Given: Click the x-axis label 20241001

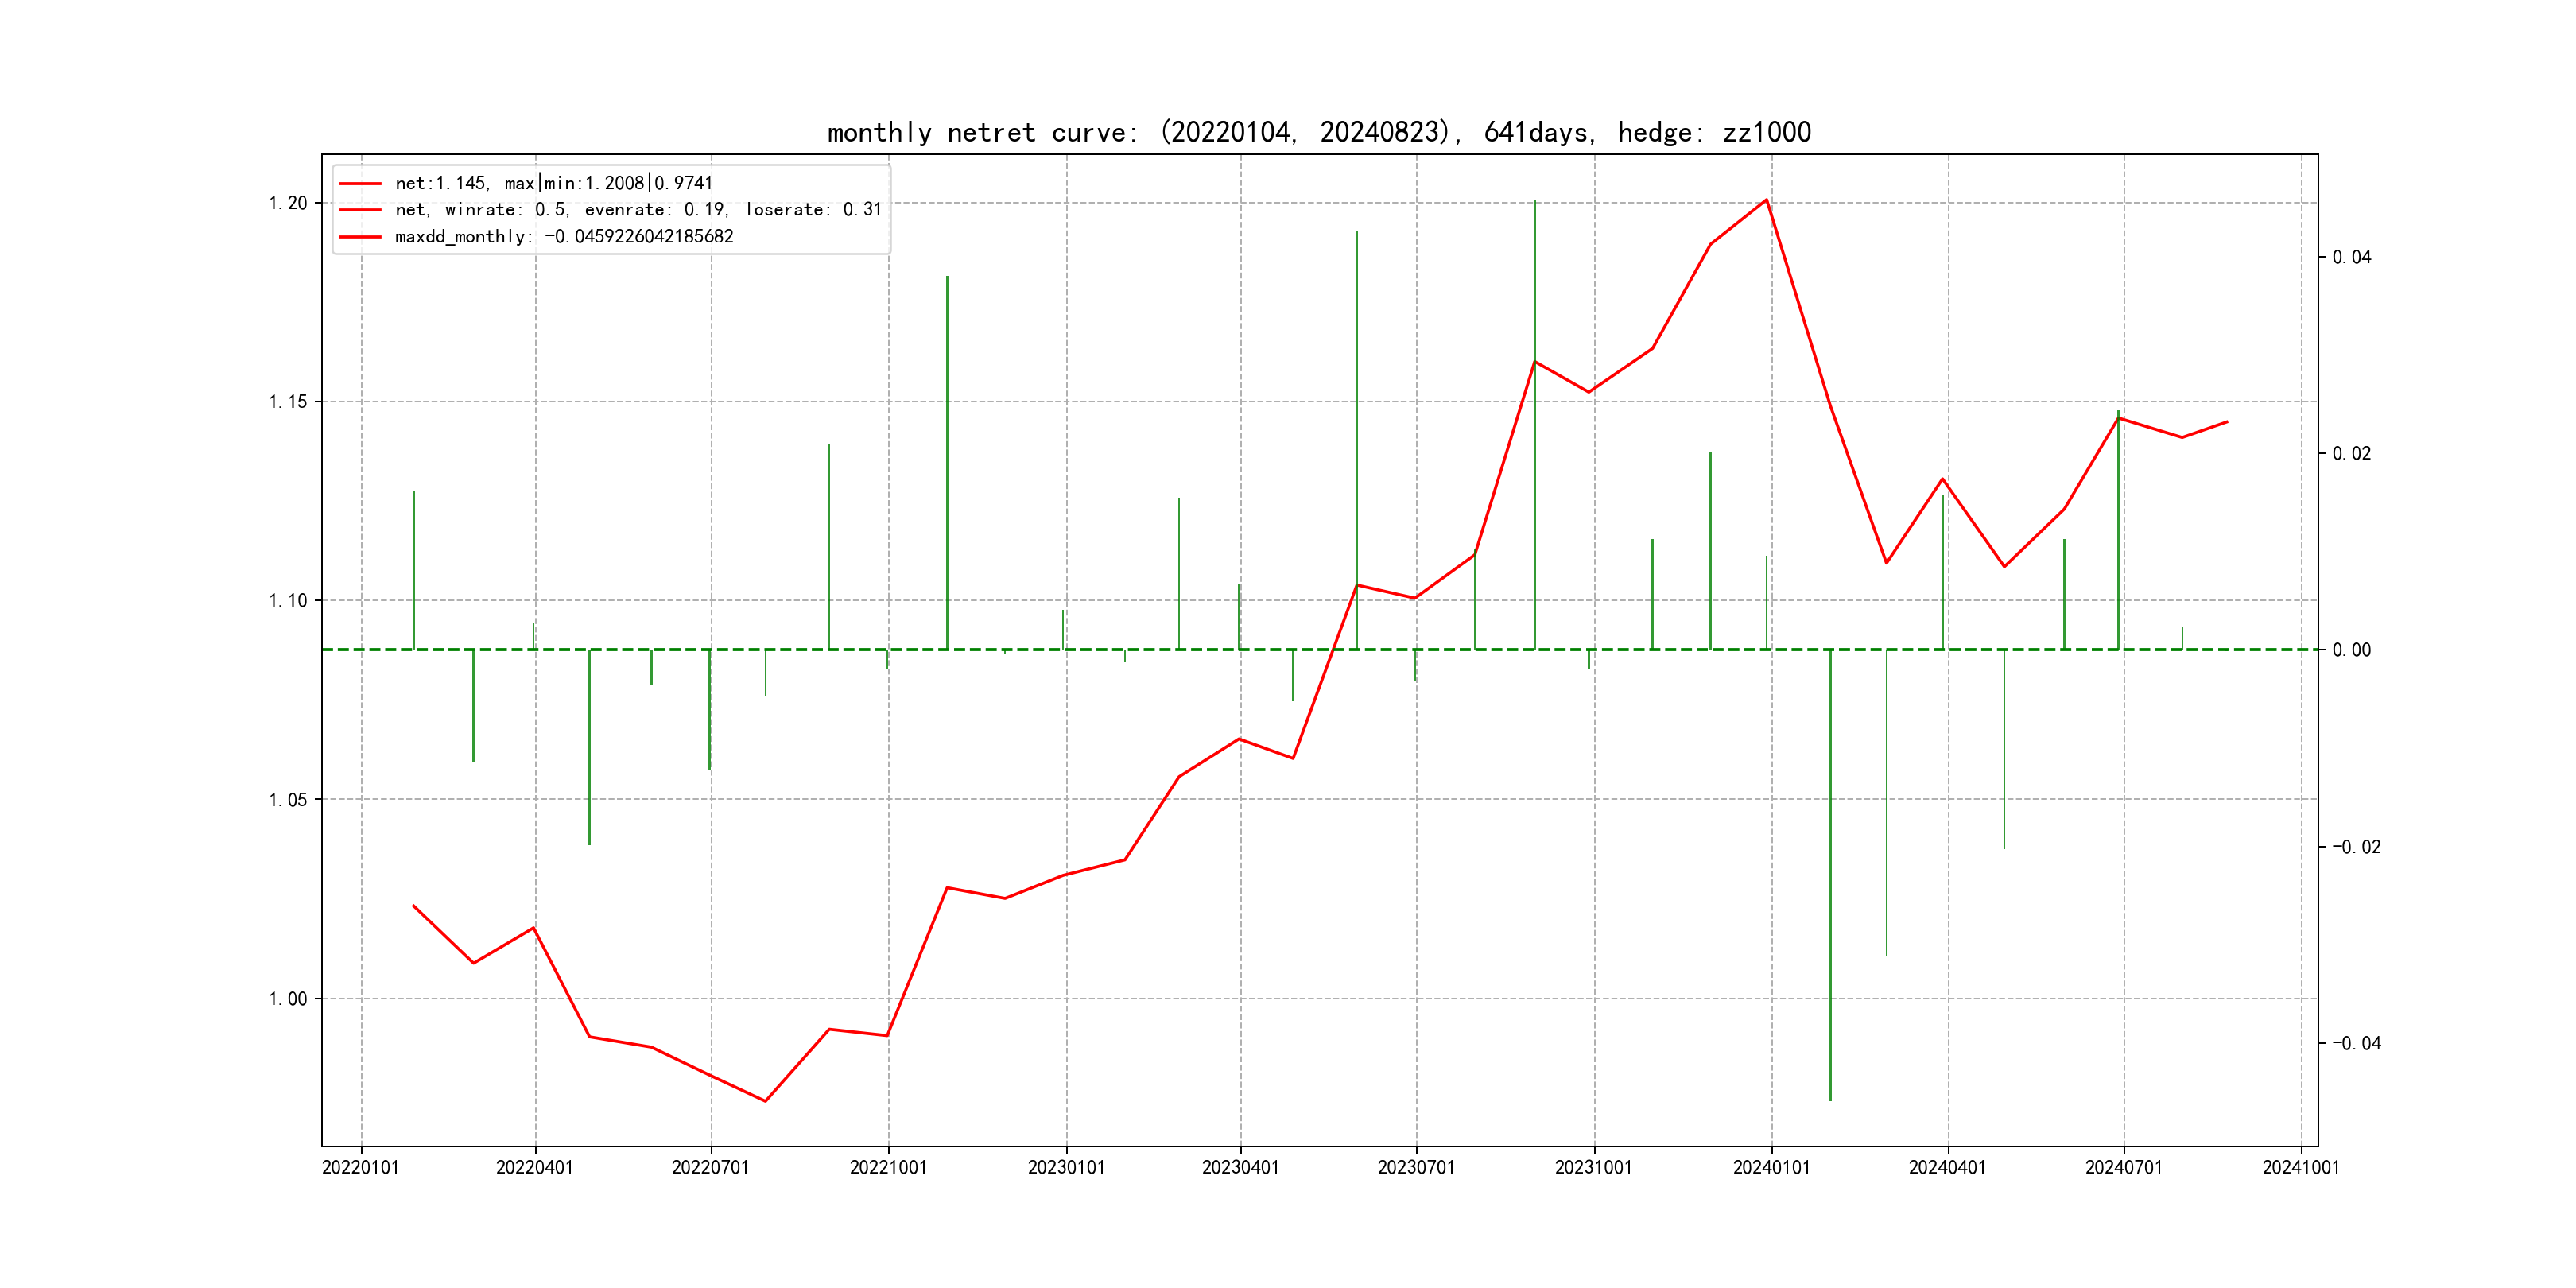Looking at the screenshot, I should pos(2301,1167).
